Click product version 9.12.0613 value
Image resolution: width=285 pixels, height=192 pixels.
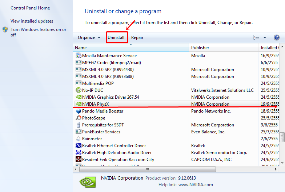[x=187, y=178]
